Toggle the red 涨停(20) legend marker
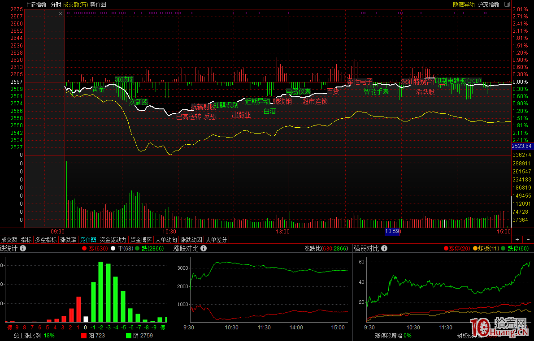The height and width of the screenshot is (341, 534). point(446,248)
